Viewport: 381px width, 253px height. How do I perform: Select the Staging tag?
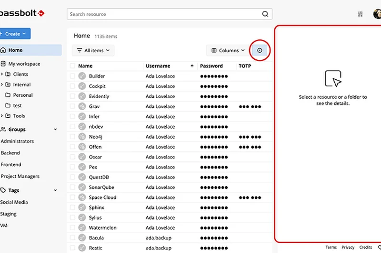(9, 214)
